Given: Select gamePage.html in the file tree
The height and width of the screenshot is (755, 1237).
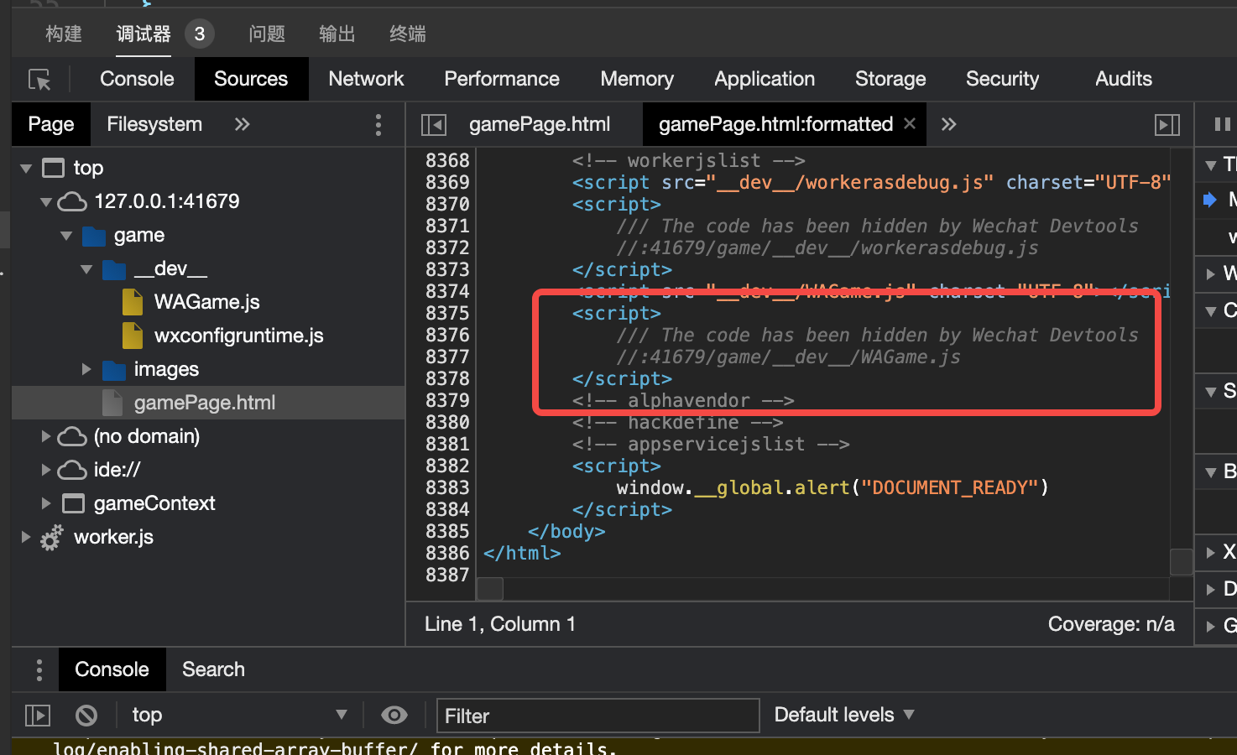Looking at the screenshot, I should tap(208, 403).
